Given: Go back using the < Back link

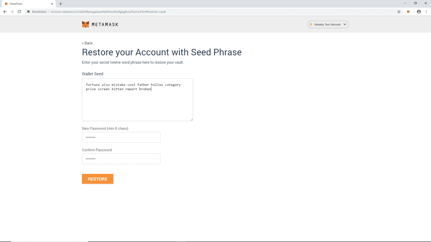Looking at the screenshot, I should [87, 43].
